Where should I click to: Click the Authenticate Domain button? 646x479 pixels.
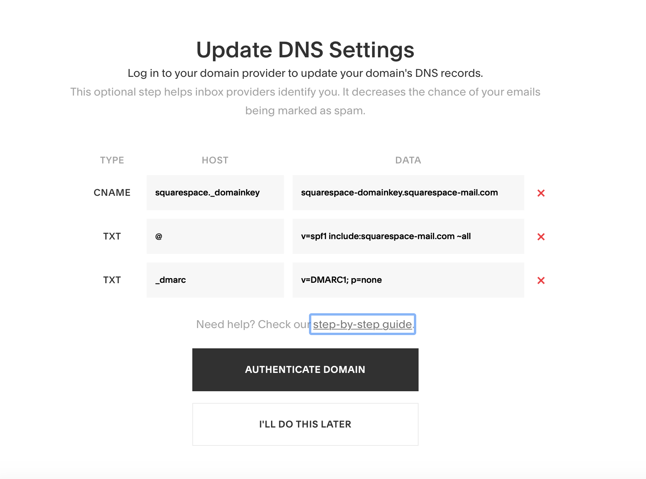click(x=305, y=370)
